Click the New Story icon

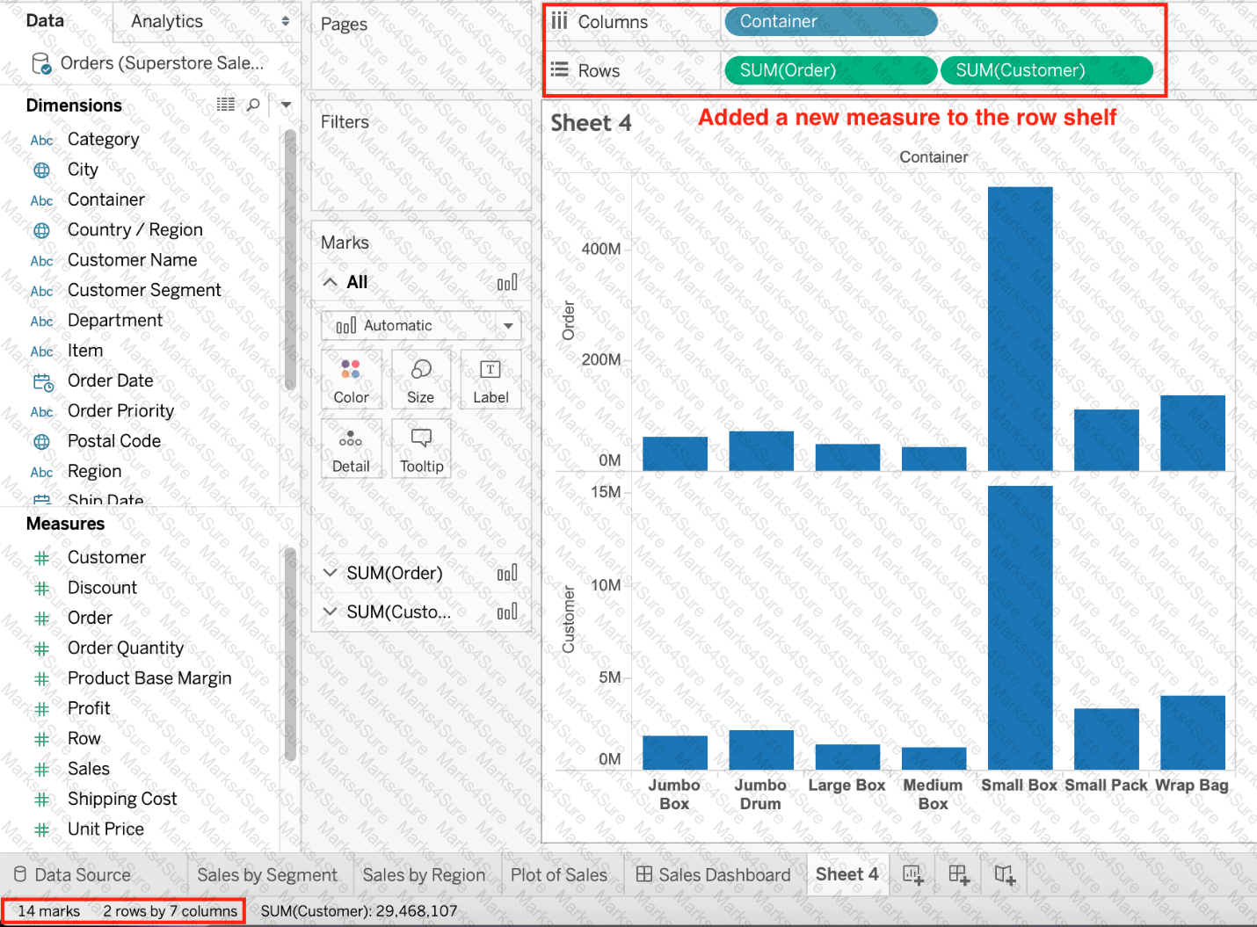point(1005,874)
